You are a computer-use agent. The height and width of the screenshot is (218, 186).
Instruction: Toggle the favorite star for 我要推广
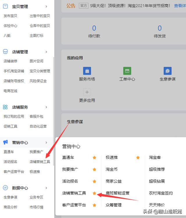pos(94,170)
